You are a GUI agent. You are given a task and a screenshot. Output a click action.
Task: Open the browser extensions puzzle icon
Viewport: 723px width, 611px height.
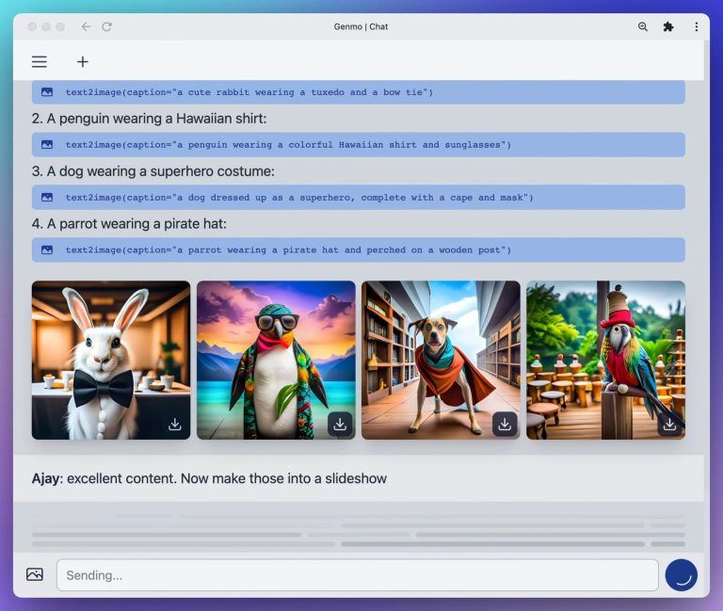coord(668,26)
